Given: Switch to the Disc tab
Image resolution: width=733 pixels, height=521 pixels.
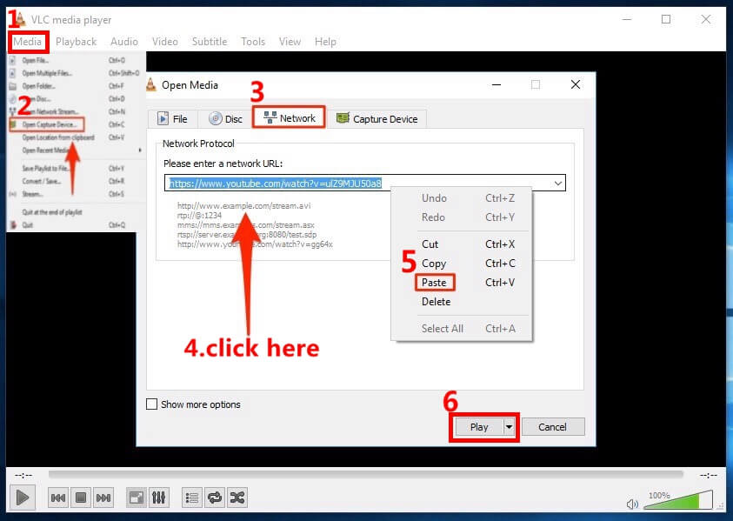Looking at the screenshot, I should (x=226, y=119).
